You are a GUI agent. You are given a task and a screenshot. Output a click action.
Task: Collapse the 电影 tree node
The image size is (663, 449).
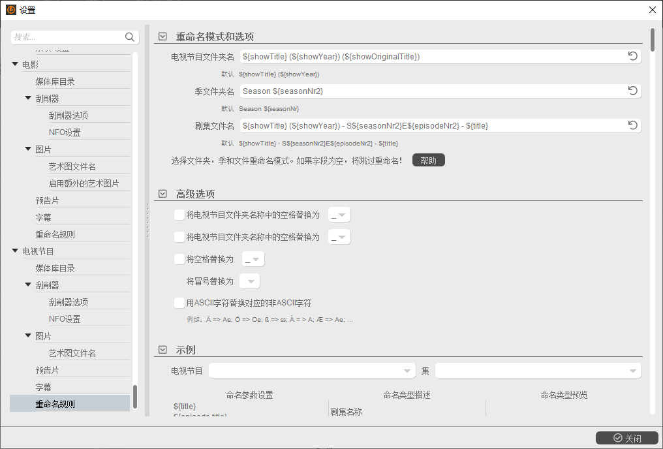coord(15,64)
